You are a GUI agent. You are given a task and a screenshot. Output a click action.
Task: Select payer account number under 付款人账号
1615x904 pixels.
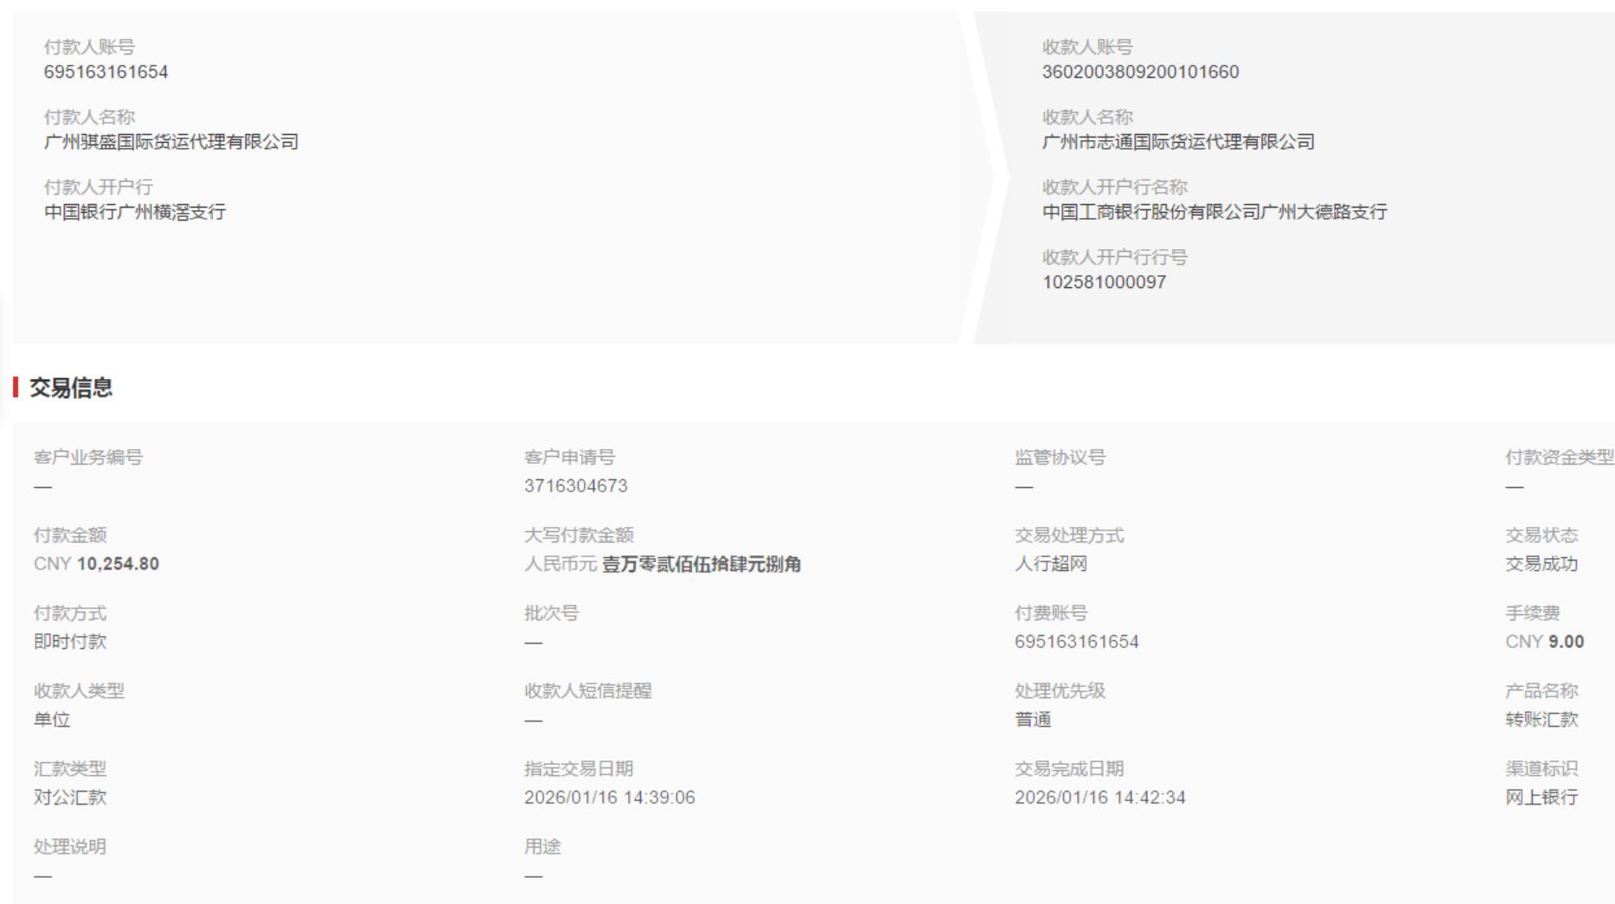tap(106, 72)
